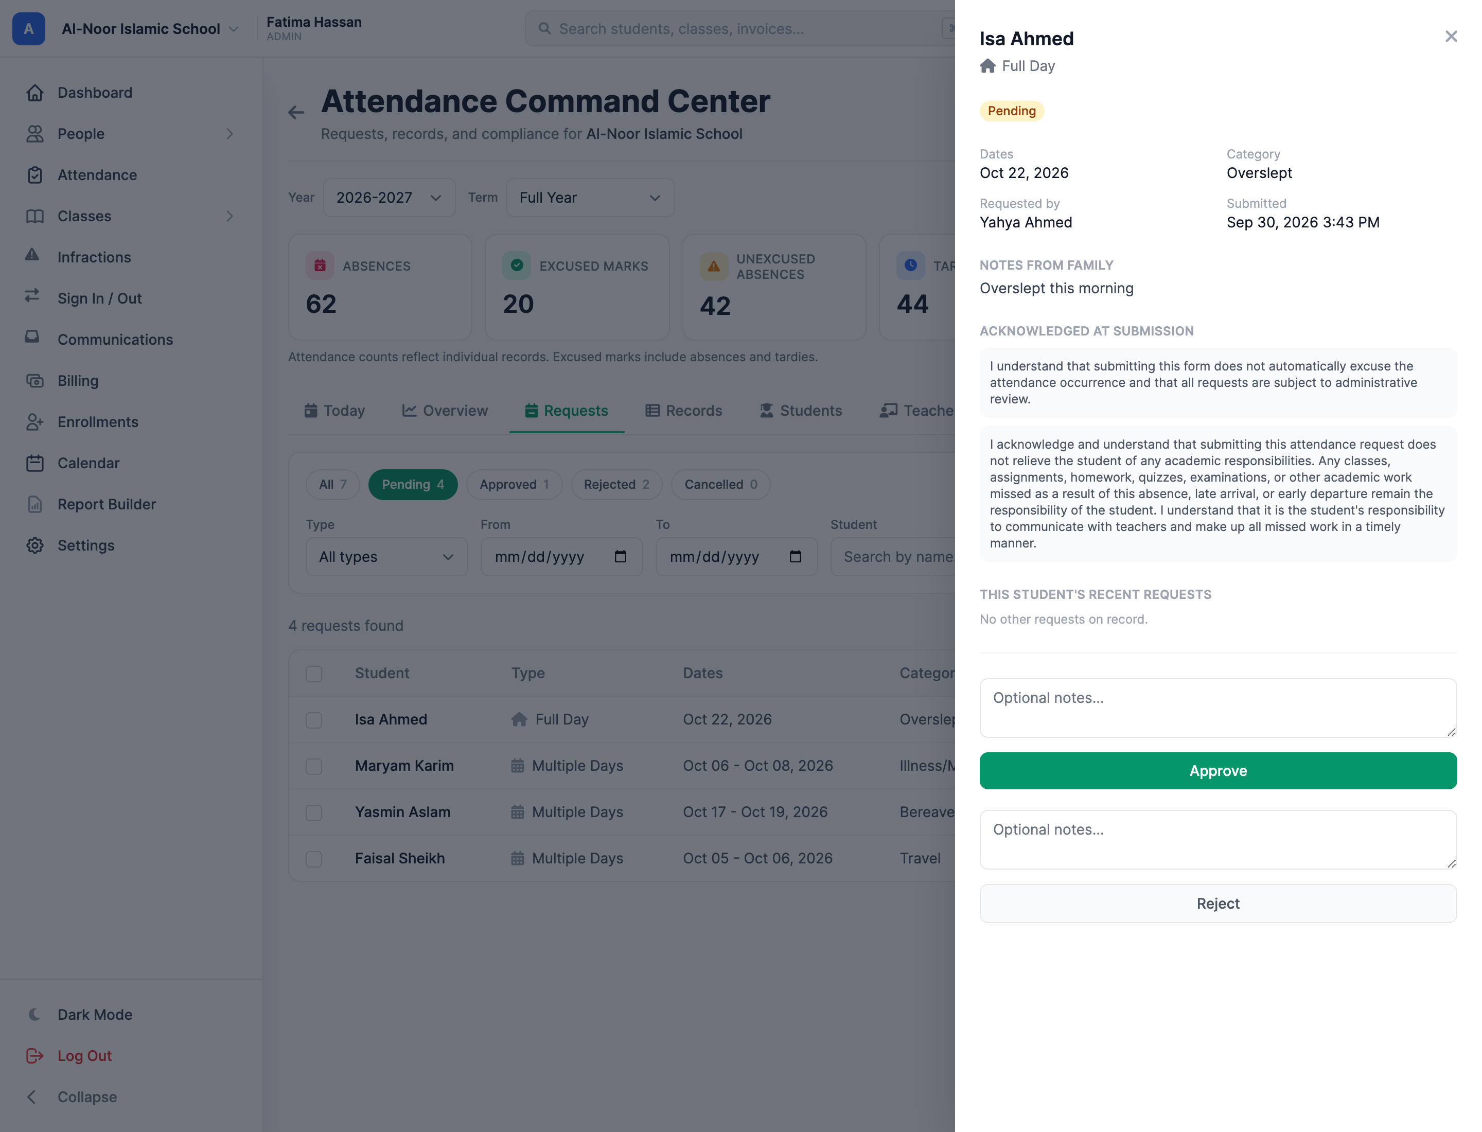Image resolution: width=1482 pixels, height=1132 pixels.
Task: Open the All types dropdown
Action: tap(386, 557)
